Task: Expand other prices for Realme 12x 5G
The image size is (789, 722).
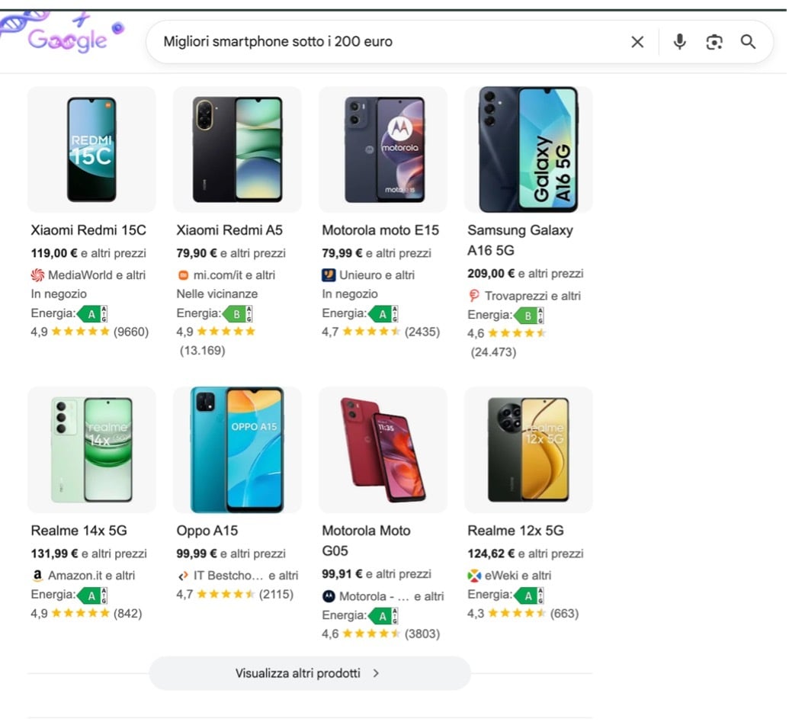Action: point(549,554)
